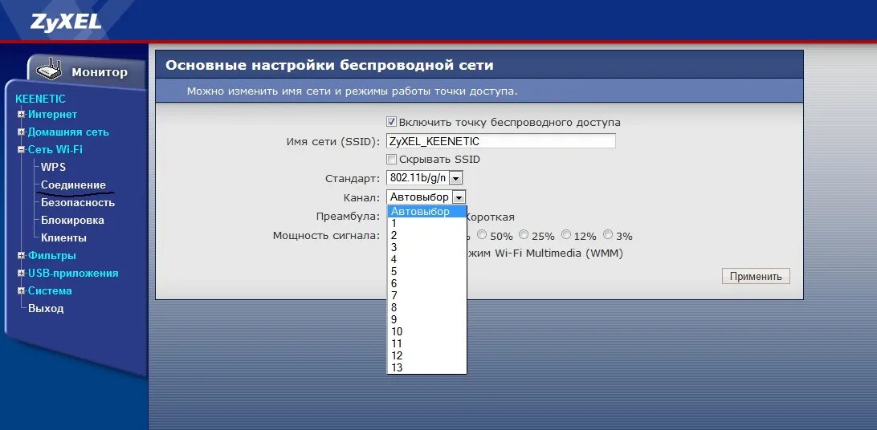Select the 25% signal power radio
877x430 pixels.
click(524, 235)
